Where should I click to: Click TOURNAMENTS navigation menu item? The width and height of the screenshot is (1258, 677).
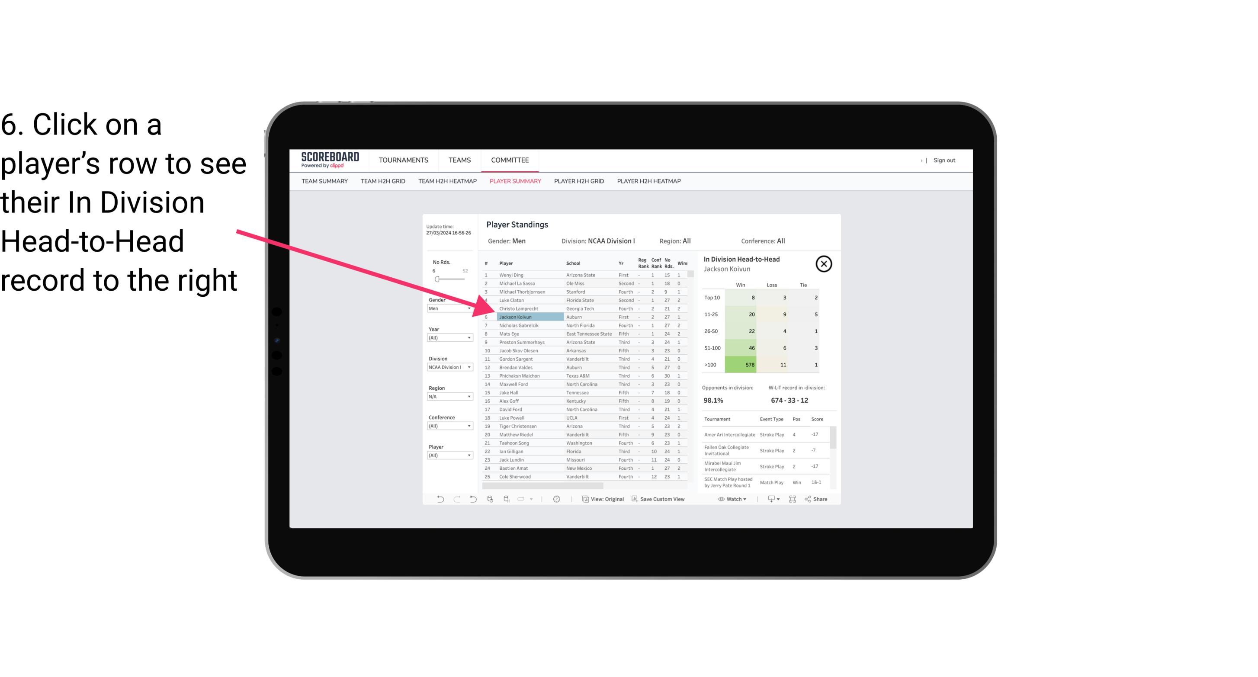403,159
